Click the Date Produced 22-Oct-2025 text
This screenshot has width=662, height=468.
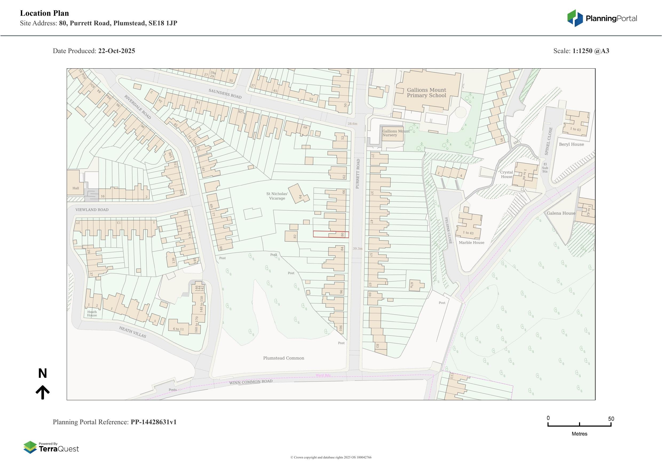94,51
